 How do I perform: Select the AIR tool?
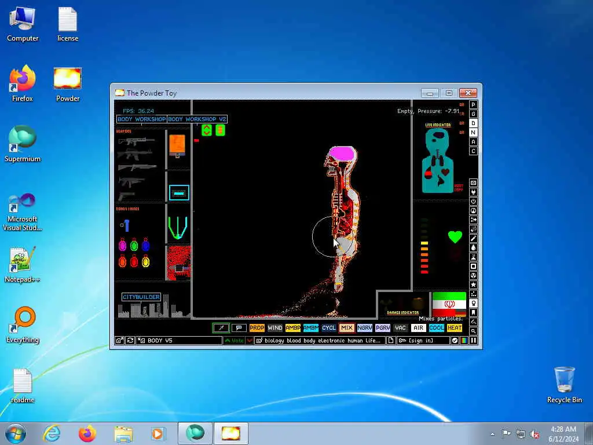click(x=418, y=328)
